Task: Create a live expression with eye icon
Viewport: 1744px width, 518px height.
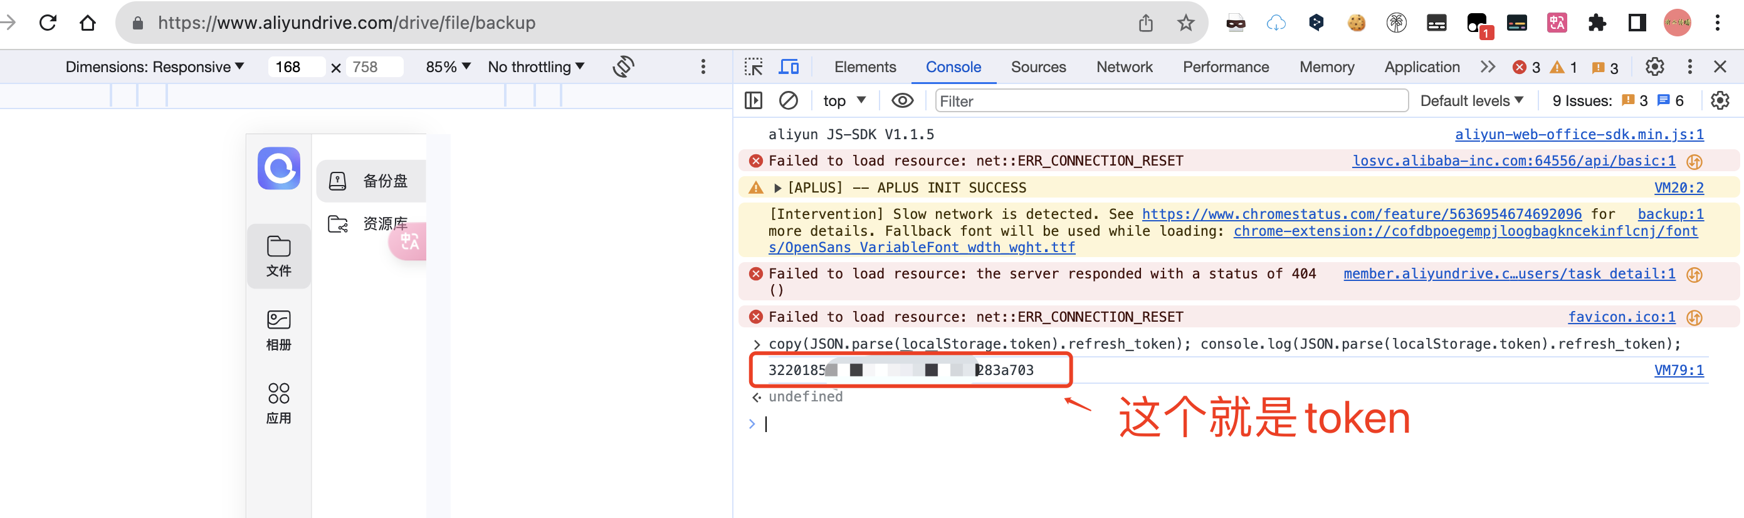Action: pos(903,101)
